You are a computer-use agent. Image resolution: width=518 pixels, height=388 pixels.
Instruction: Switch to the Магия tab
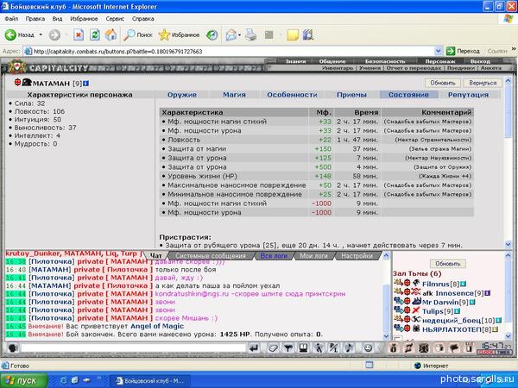tap(234, 95)
